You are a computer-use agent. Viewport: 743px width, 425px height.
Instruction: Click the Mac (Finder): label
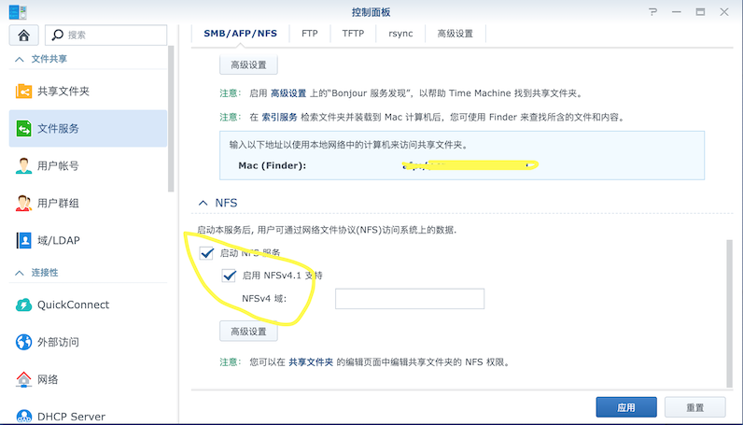(273, 165)
